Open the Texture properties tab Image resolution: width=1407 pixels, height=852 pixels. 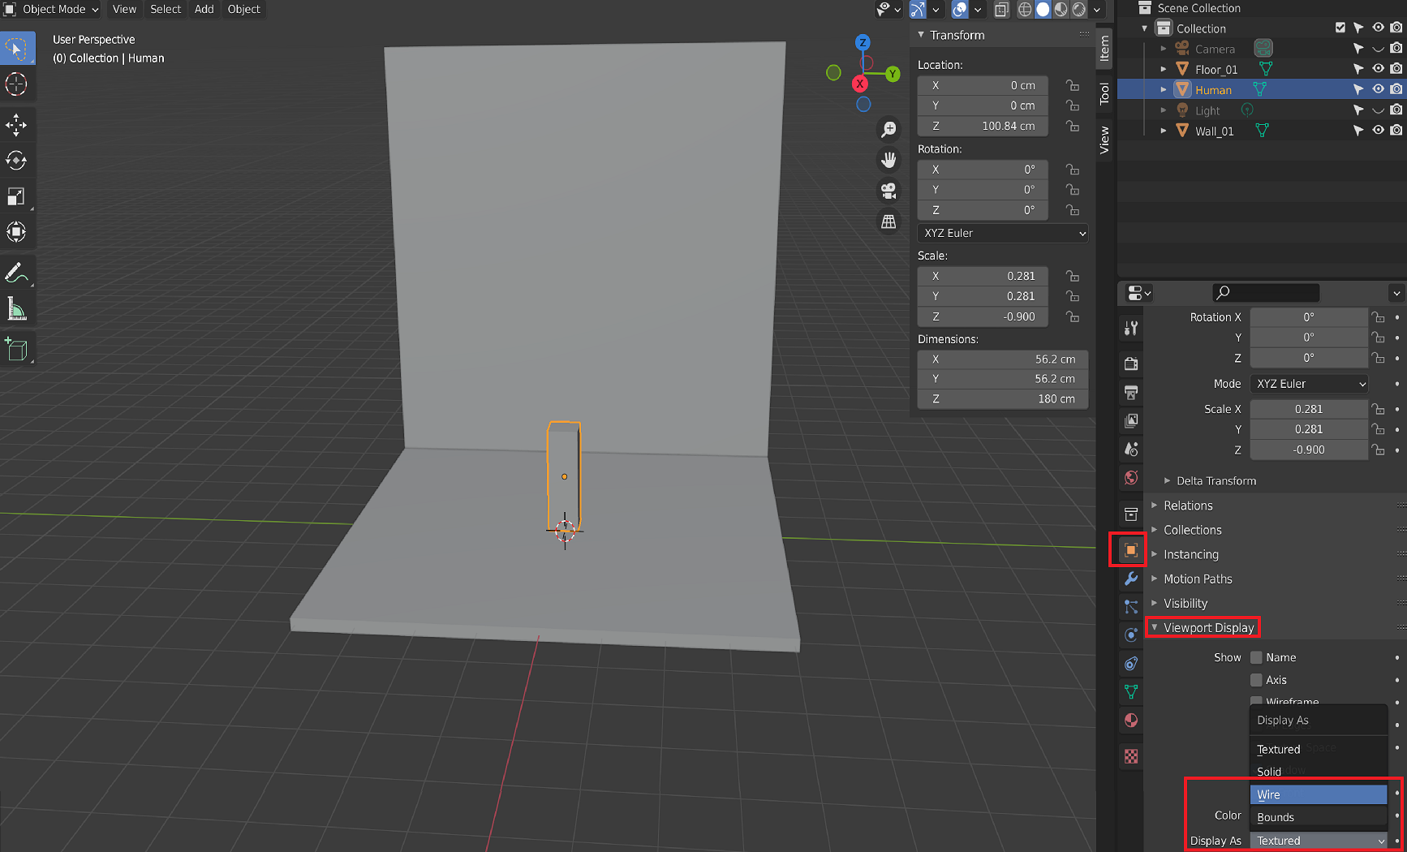point(1131,757)
